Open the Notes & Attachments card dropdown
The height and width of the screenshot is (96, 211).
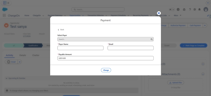click(x=203, y=74)
